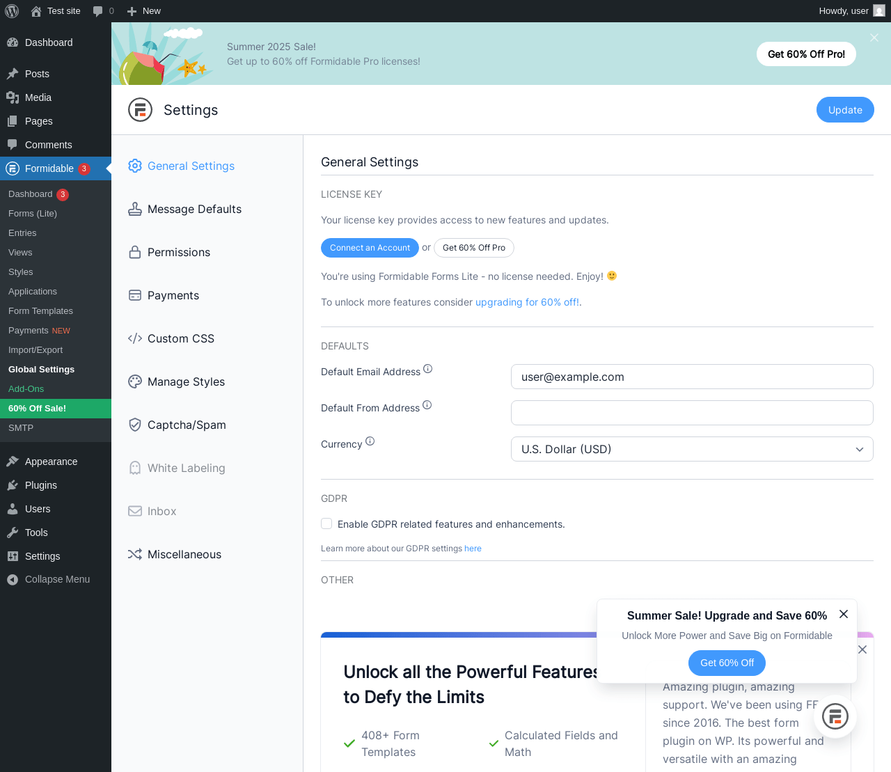Click the Formidable logo beside Settings title
891x772 pixels.
coord(140,110)
